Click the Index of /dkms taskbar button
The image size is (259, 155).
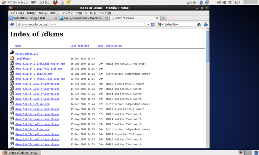pos(22,153)
